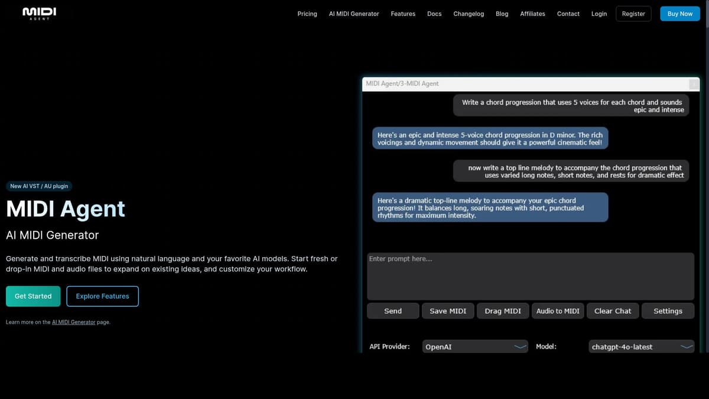Click the Get Started button
The image size is (709, 399).
tap(33, 296)
